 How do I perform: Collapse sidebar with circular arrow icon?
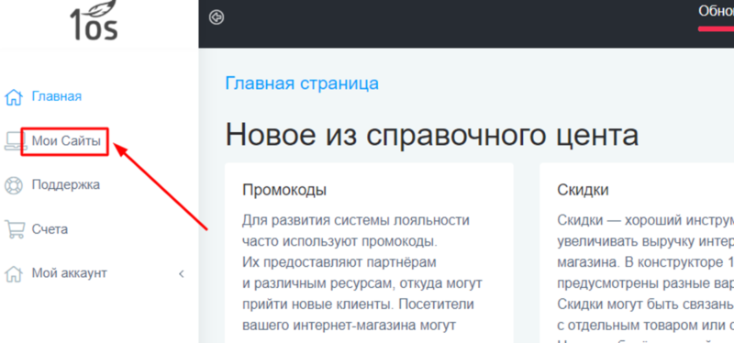[x=217, y=17]
